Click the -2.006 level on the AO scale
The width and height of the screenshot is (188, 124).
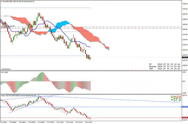[x=184, y=93]
